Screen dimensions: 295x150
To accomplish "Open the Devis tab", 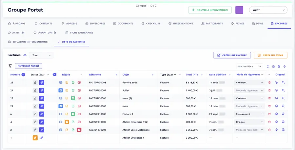I will coord(258,24).
